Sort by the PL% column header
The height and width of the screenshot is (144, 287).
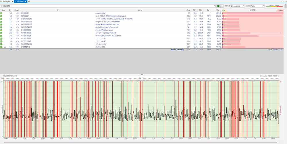[217, 10]
